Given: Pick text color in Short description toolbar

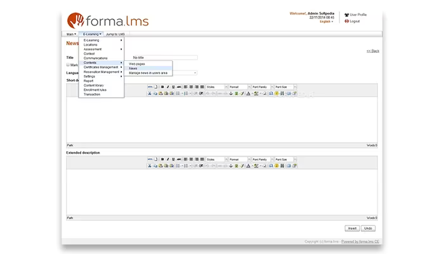Looking at the screenshot, I should click(x=249, y=93).
